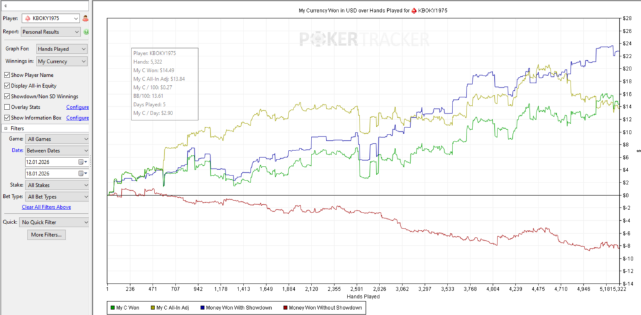Disable Display All-in Equity
Screen dimensions: 641x315
7,85
